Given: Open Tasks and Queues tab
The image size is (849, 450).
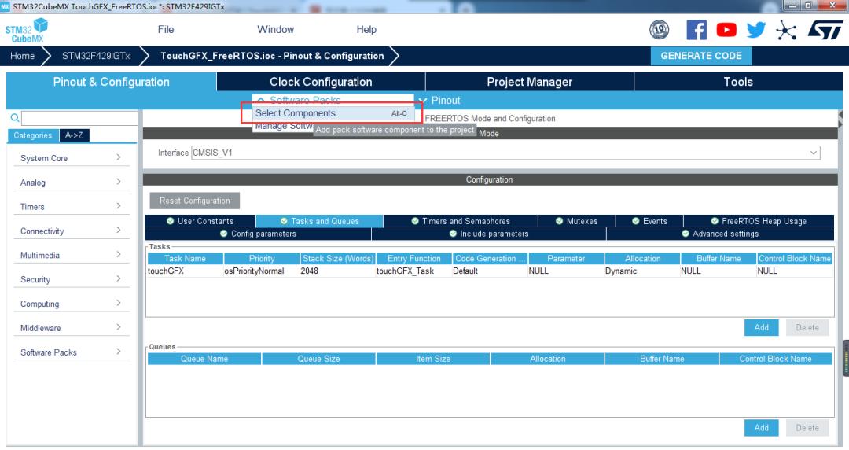Looking at the screenshot, I should (x=319, y=221).
